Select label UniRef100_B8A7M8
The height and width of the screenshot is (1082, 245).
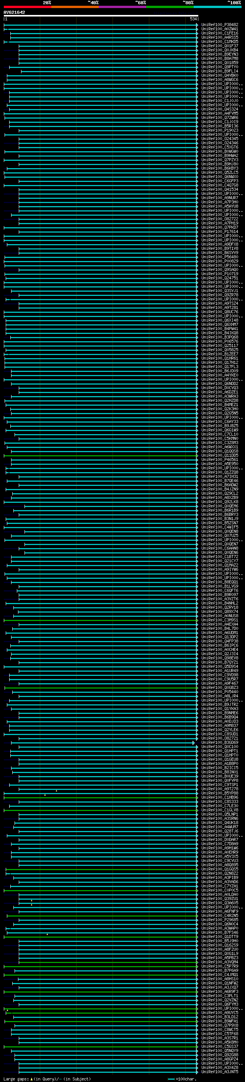pos(220,58)
